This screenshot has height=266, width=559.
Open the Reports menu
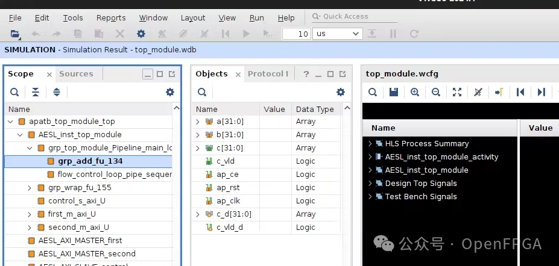tap(111, 18)
